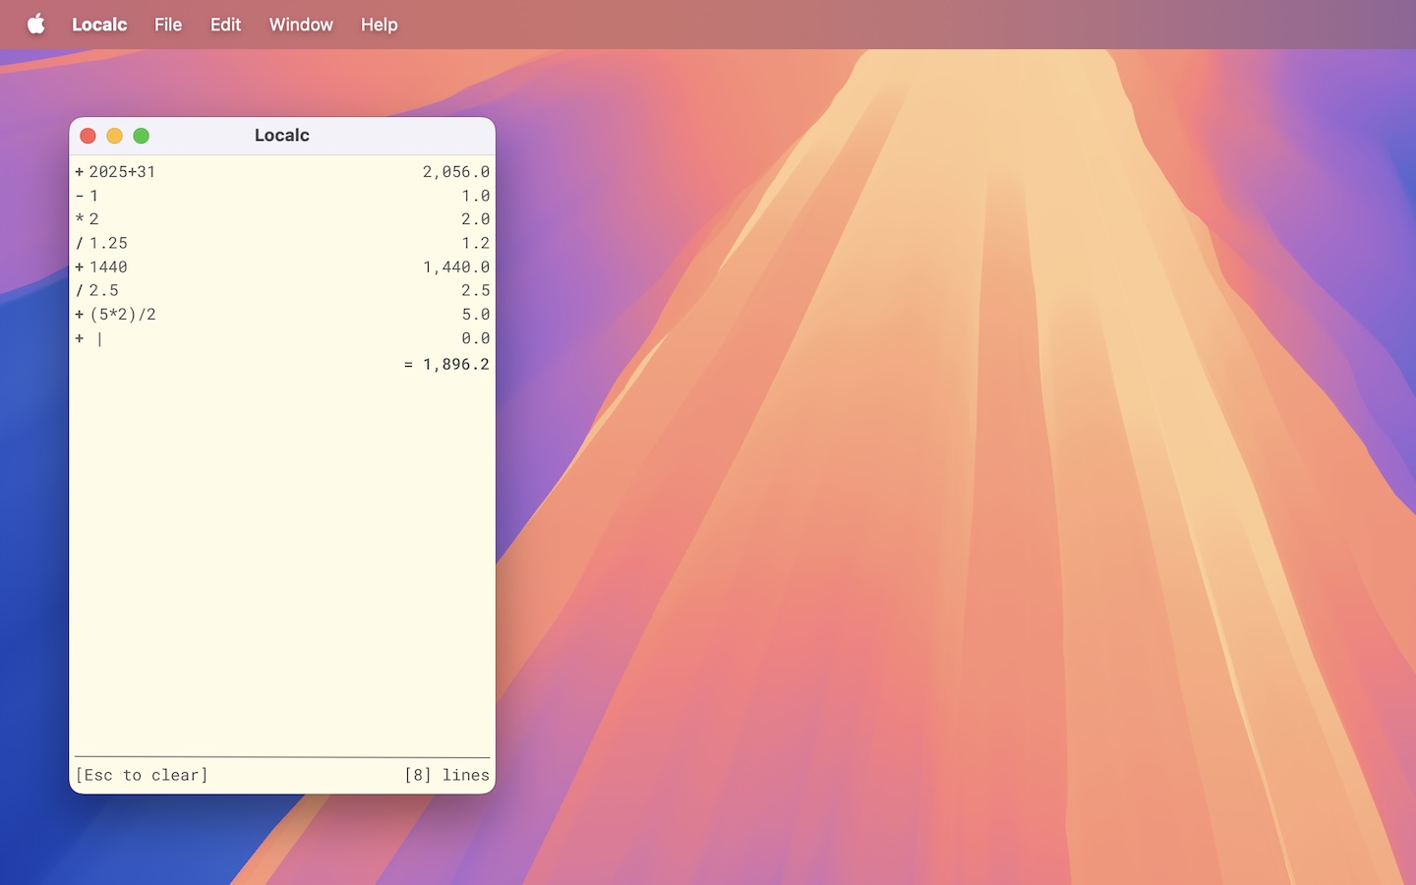Select the (5*2)/2 expression line

click(115, 314)
